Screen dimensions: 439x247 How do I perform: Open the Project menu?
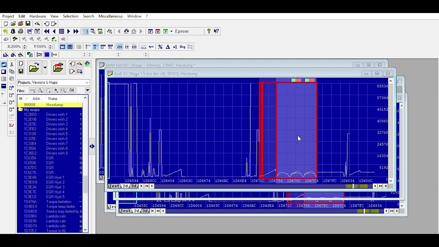[8, 16]
